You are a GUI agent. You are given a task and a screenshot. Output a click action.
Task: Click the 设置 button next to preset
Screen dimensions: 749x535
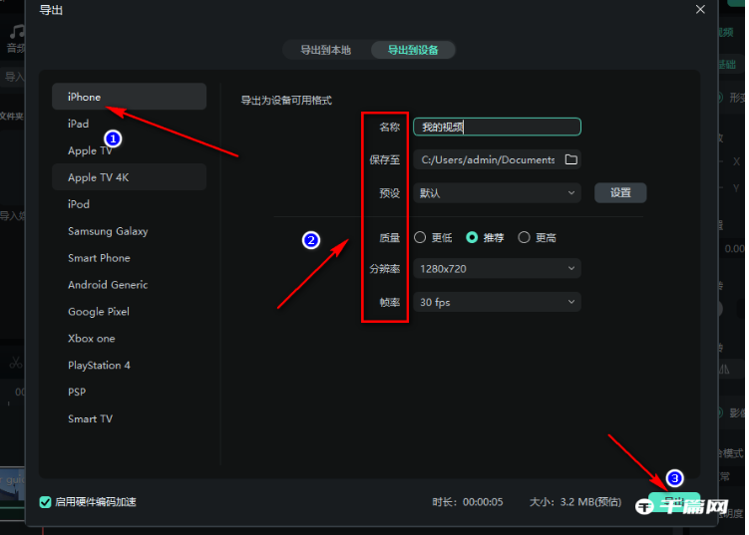pyautogui.click(x=620, y=193)
